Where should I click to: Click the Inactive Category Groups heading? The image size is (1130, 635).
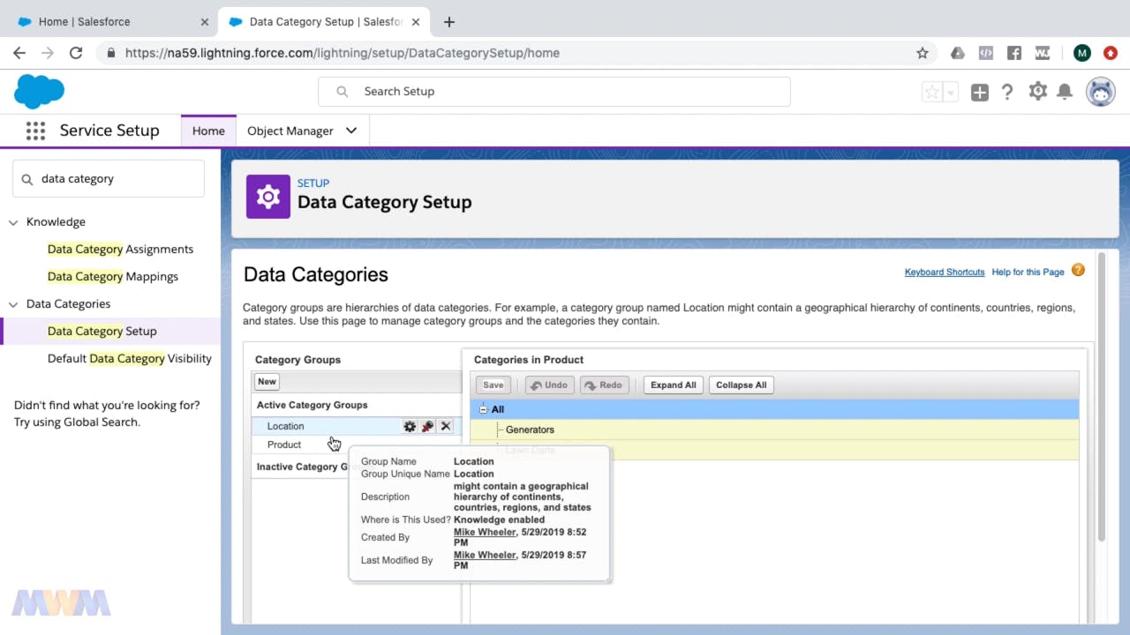tap(301, 467)
